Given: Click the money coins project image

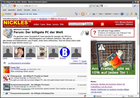Looking at the screenshot, I should [x=8, y=33].
